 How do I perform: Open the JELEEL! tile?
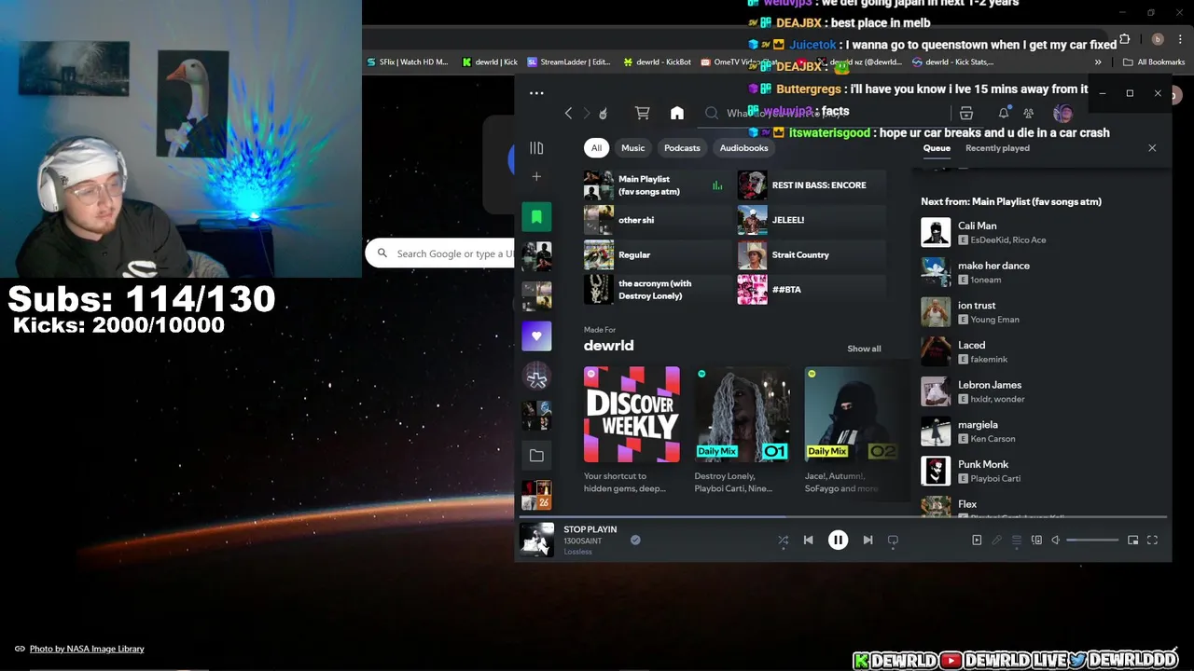pos(812,220)
